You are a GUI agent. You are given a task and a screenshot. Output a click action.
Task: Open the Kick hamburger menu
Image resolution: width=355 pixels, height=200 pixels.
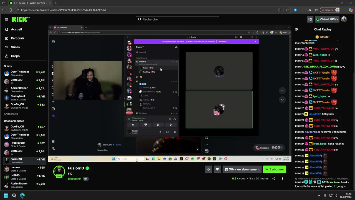(7, 19)
